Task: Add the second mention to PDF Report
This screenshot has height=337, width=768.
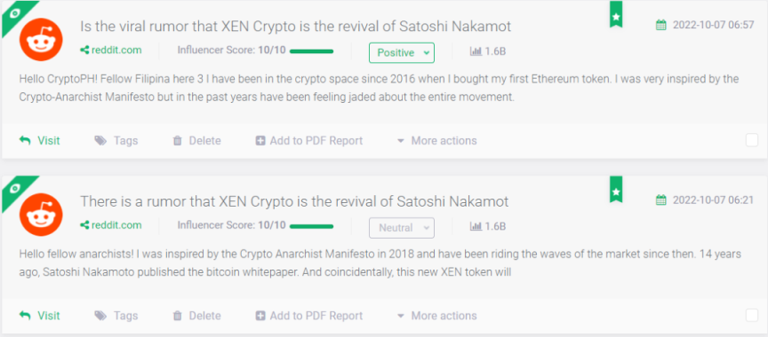Action: [x=309, y=316]
